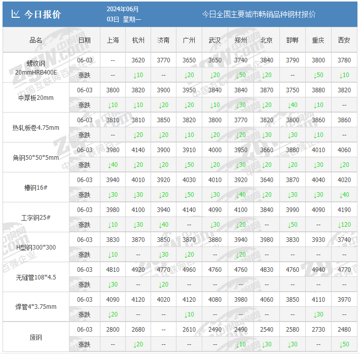Screen dimensions: 360x354
Task: Select the 焊管4*3.75mm product label
Action: pyautogui.click(x=36, y=307)
